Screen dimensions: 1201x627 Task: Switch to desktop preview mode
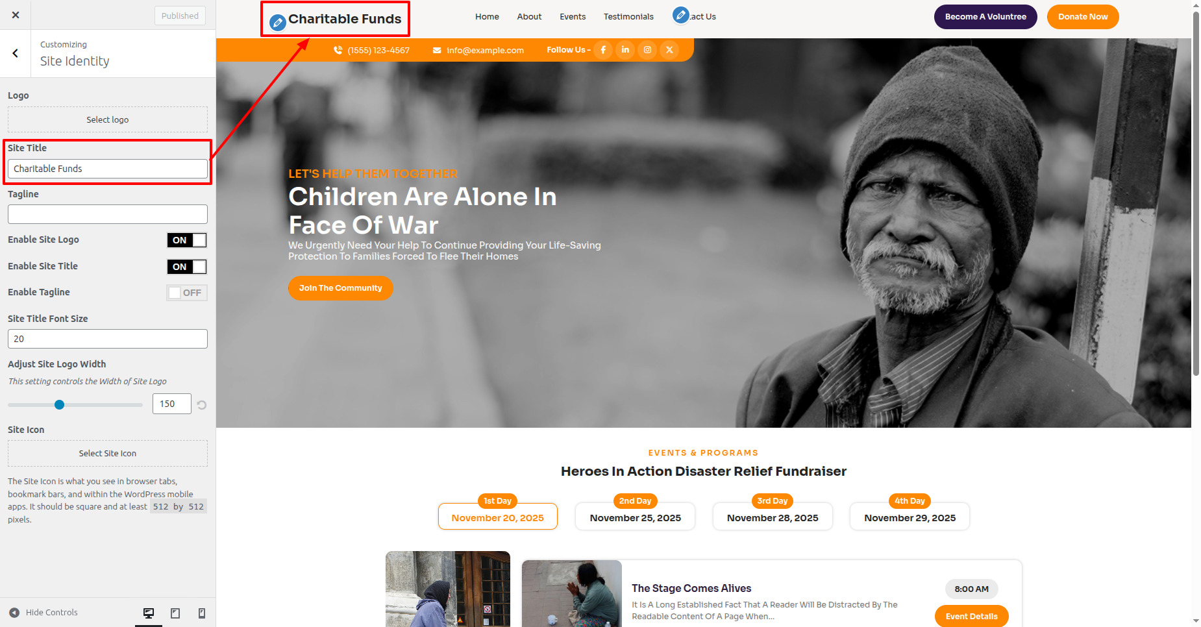point(149,613)
